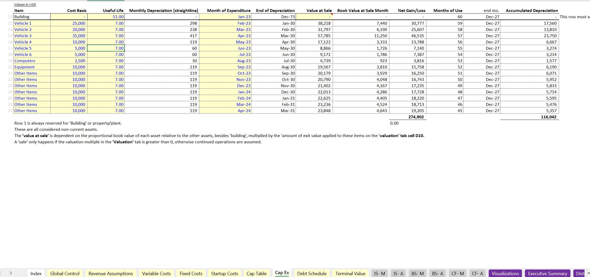Click the accumulated depreciation total of 116,042
The width and height of the screenshot is (590, 277).
pos(550,117)
